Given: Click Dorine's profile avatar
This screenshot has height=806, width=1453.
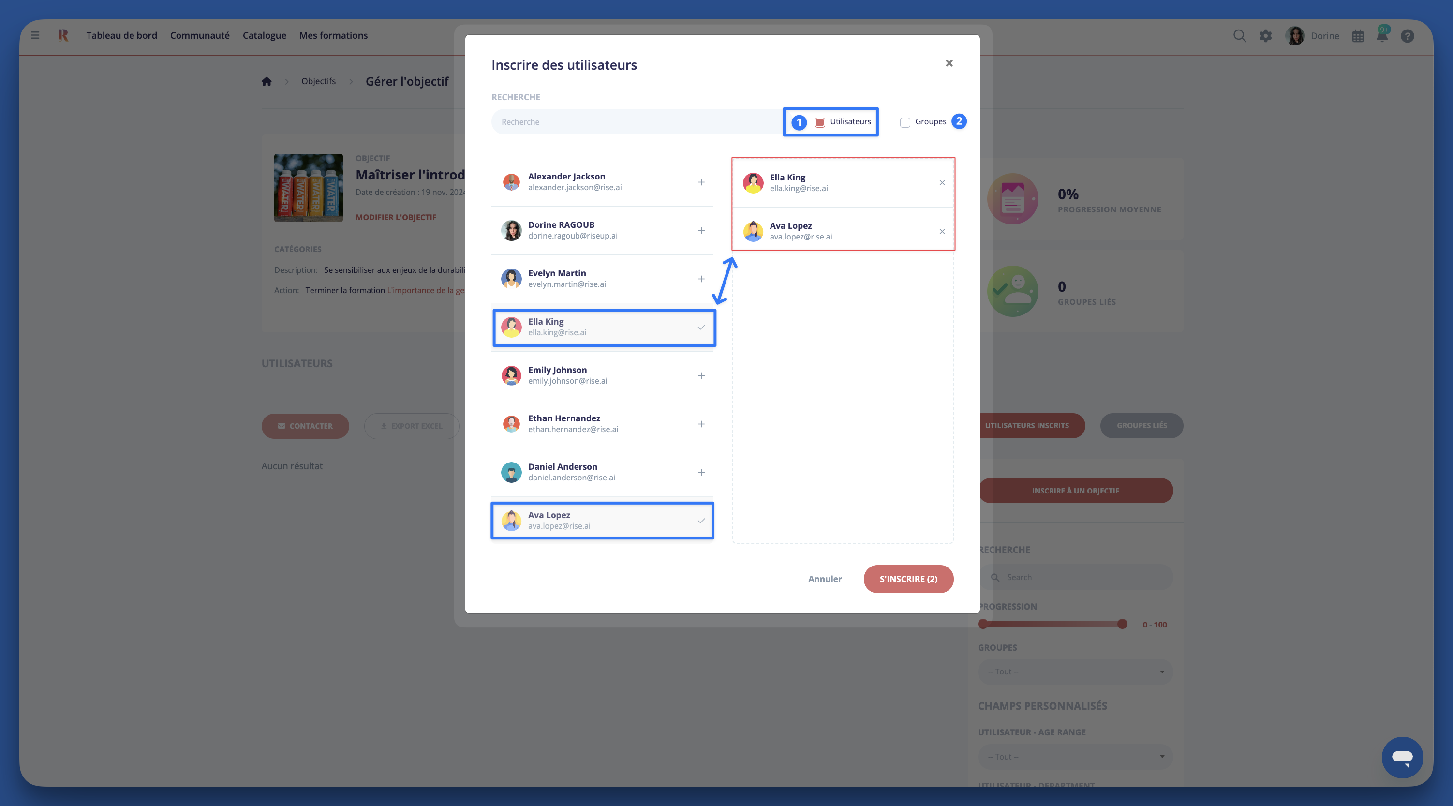Looking at the screenshot, I should pyautogui.click(x=1294, y=35).
